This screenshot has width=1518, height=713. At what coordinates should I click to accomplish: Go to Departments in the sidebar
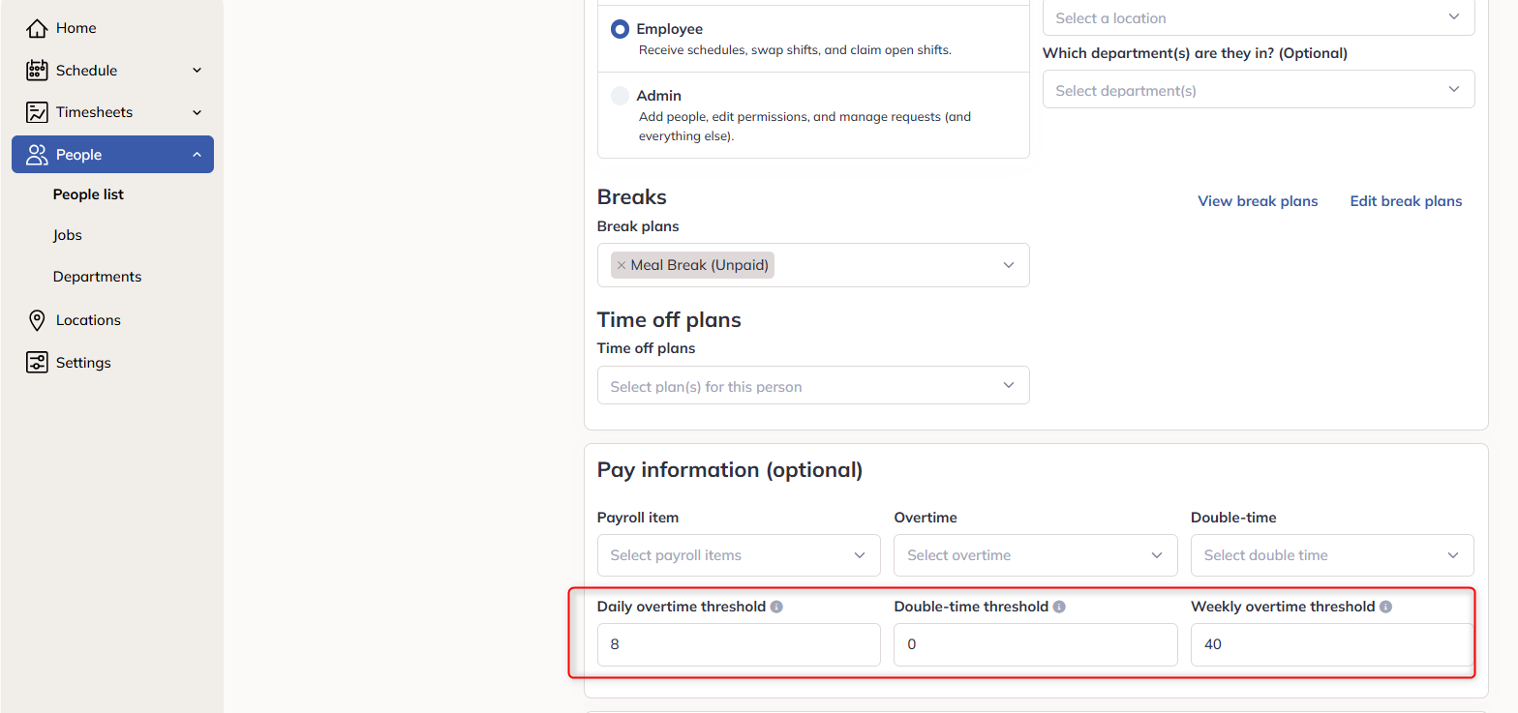coord(97,277)
